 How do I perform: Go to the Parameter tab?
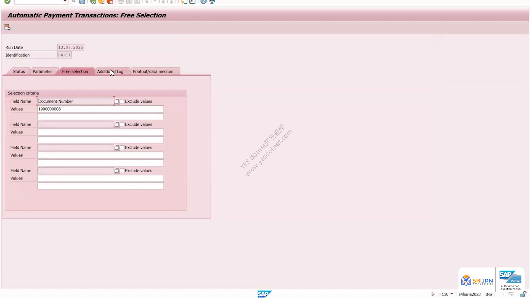tap(42, 71)
